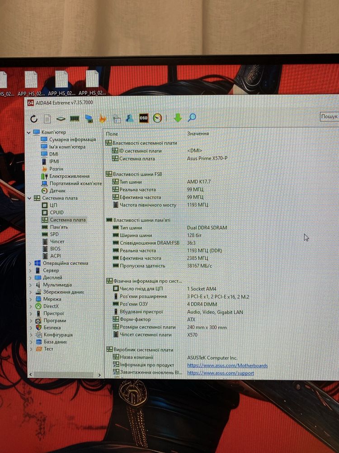Click the motherboard chip toolbar icon
339x453 pixels.
click(61, 118)
